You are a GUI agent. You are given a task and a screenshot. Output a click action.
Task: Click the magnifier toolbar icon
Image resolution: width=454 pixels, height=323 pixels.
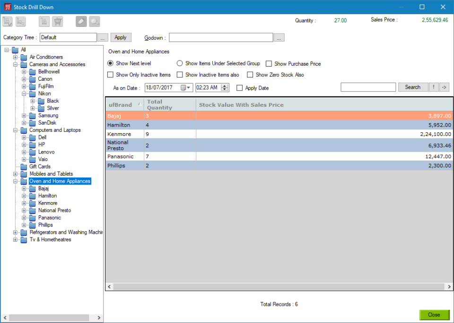pyautogui.click(x=95, y=21)
